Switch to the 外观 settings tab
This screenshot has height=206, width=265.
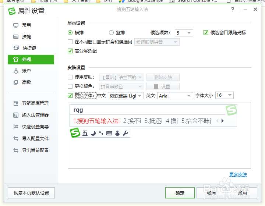pyautogui.click(x=31, y=60)
